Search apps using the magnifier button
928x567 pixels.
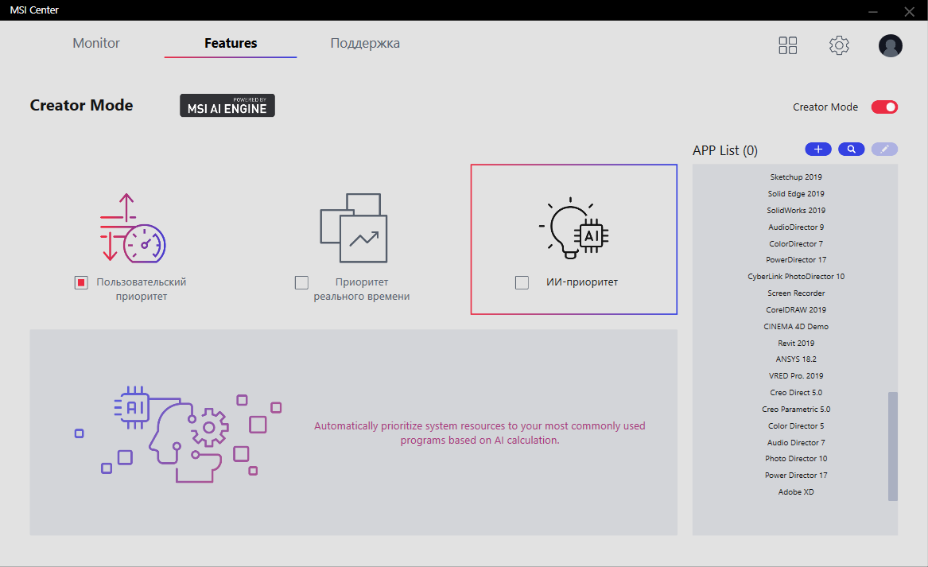pyautogui.click(x=851, y=150)
